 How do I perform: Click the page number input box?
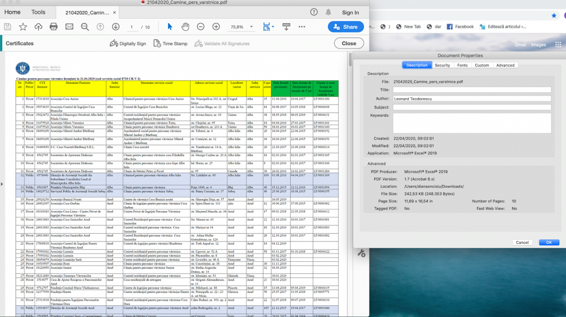click(132, 27)
